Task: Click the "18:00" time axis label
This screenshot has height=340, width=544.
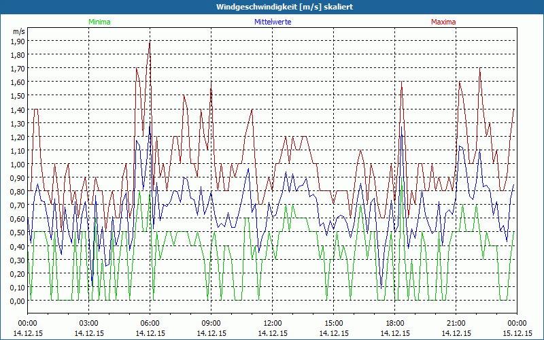Action: [395, 324]
